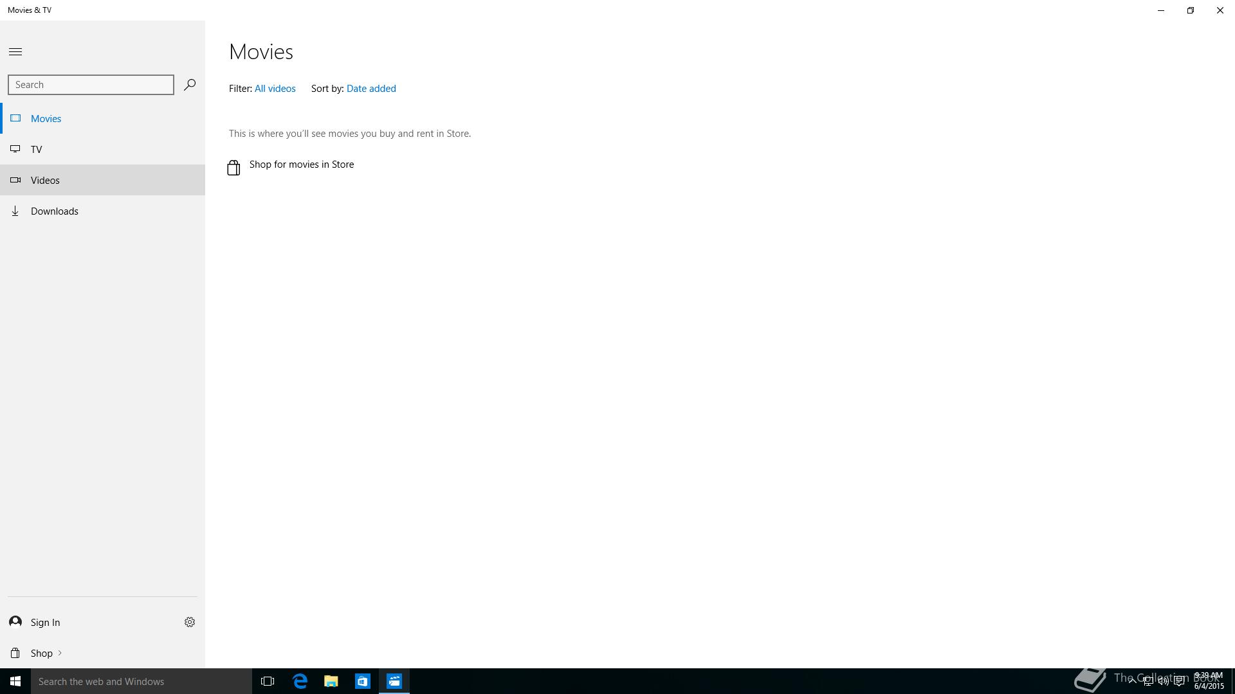The width and height of the screenshot is (1235, 694).
Task: Open the Windows Start menu
Action: (15, 681)
